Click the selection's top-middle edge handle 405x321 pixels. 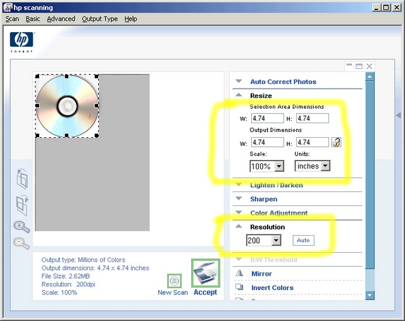tap(66, 76)
